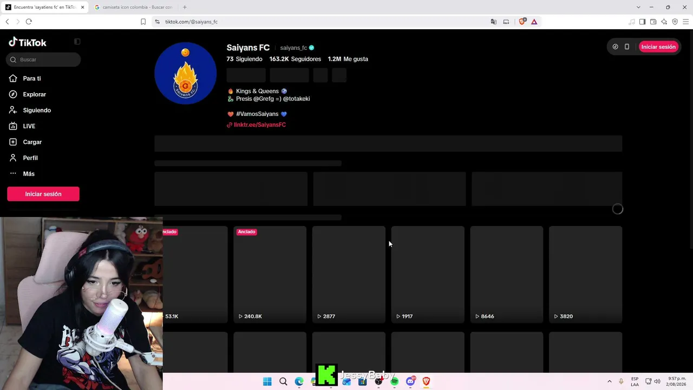Click the #VamosSaiyans hashtag
The width and height of the screenshot is (693, 390).
tap(257, 114)
